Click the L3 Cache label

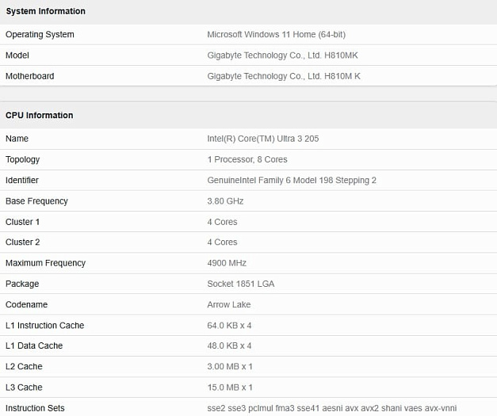pos(24,387)
